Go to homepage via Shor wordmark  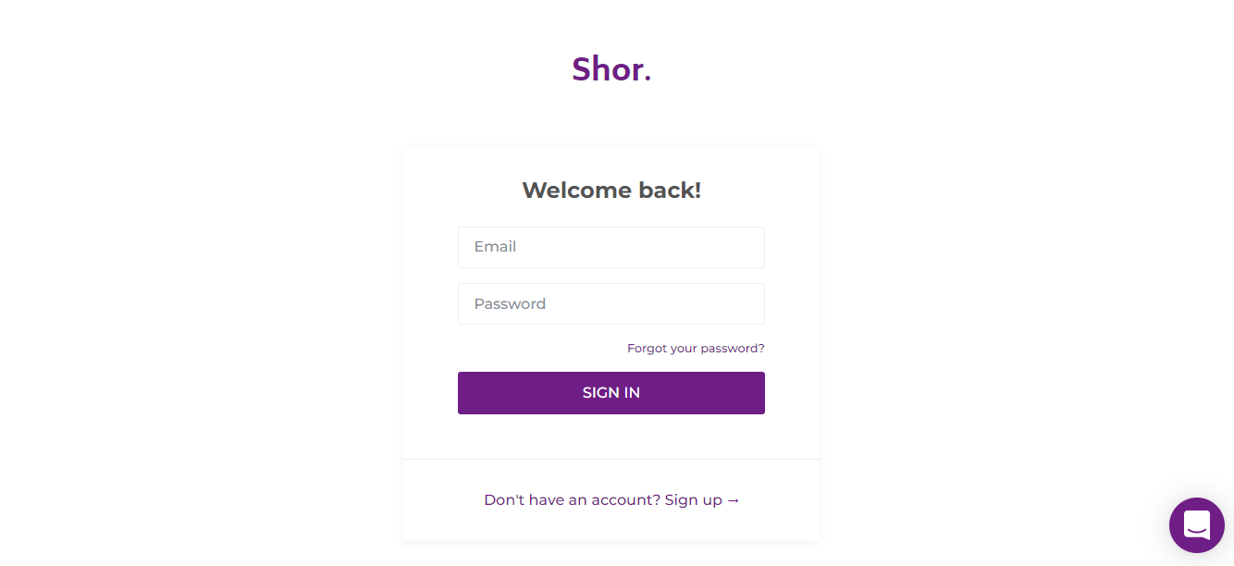611,68
